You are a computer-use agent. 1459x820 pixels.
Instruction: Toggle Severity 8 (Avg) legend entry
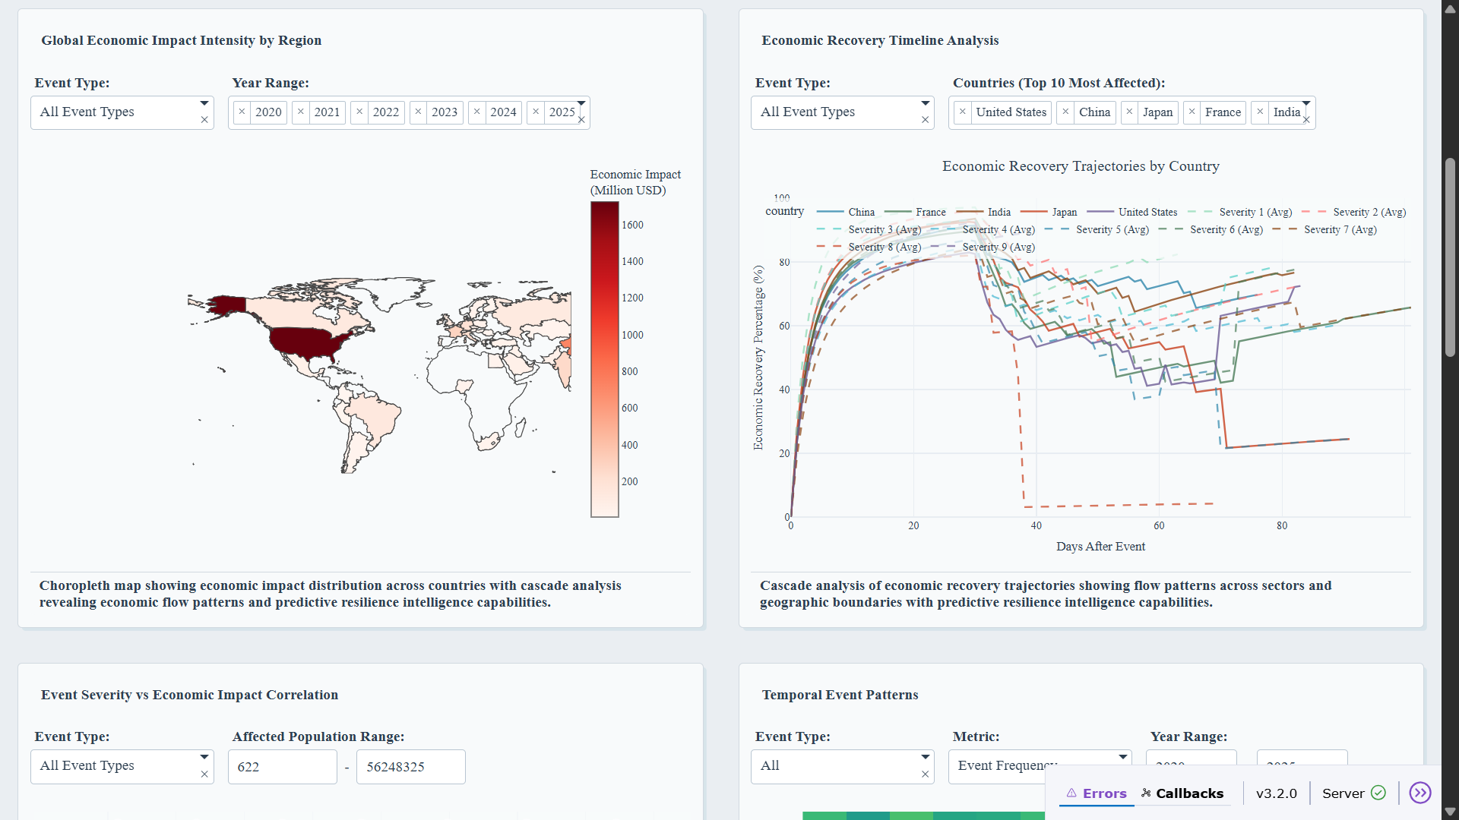click(884, 248)
